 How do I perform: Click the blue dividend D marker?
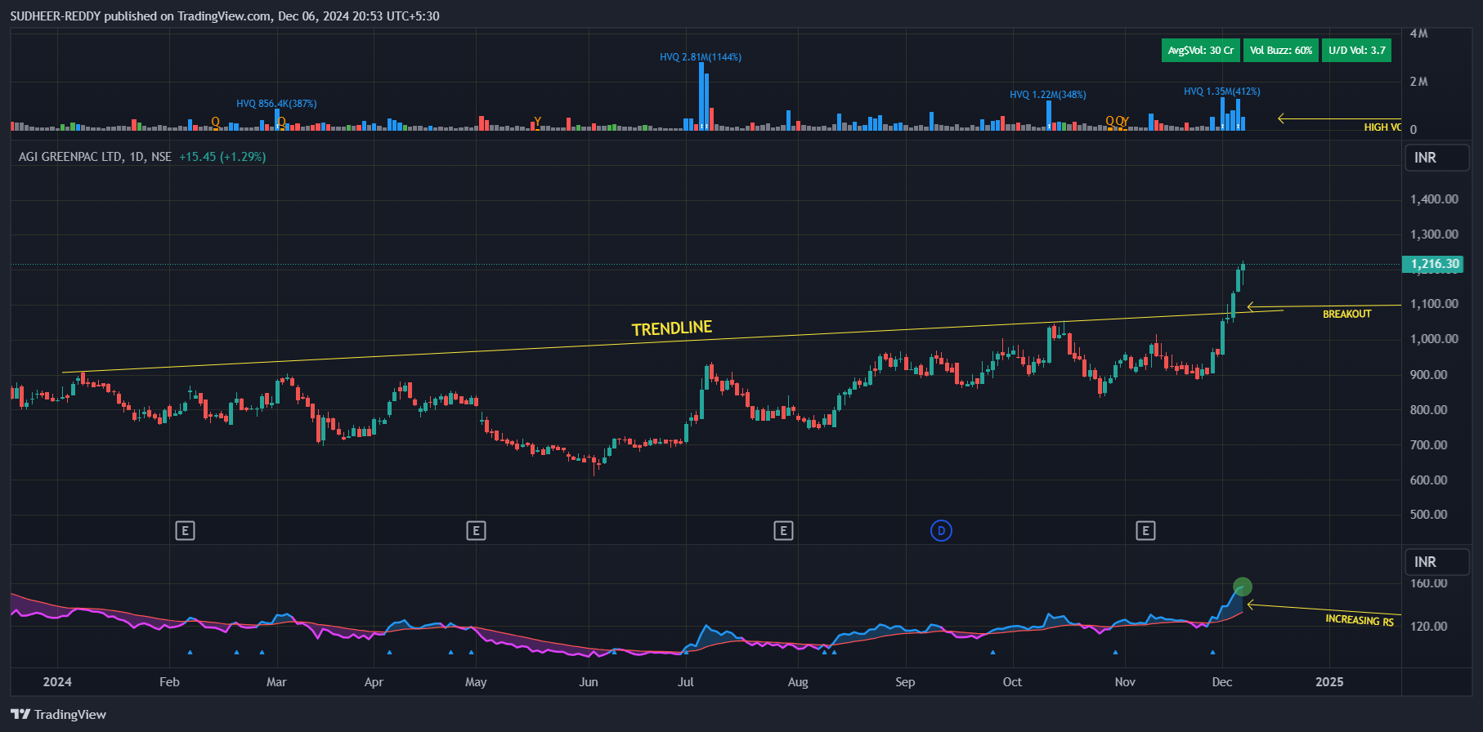coord(941,531)
